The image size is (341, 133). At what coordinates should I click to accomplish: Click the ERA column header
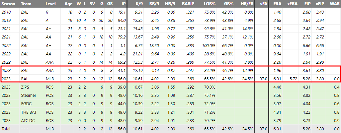pos(276,4)
